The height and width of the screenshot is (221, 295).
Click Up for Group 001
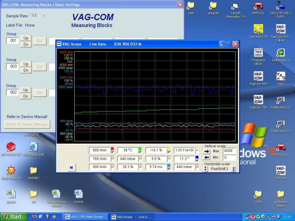pos(26,38)
